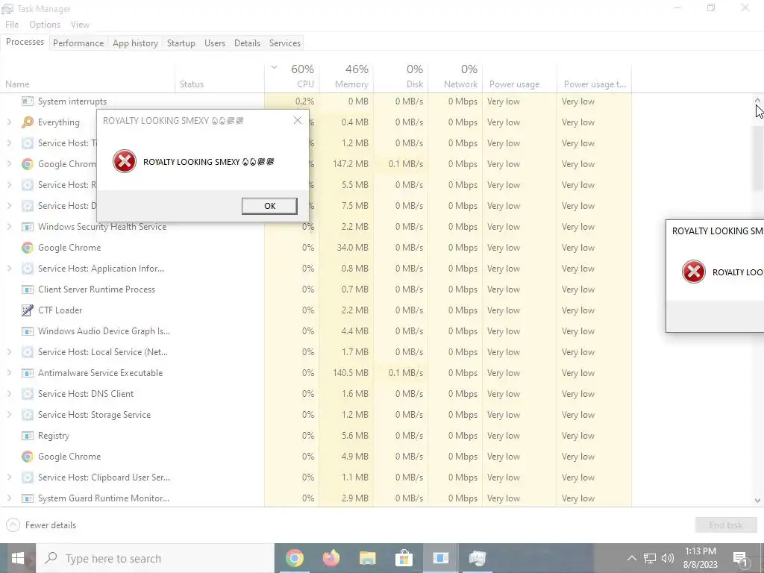Click the Windows Security Health Service icon
The width and height of the screenshot is (764, 573).
tap(28, 227)
